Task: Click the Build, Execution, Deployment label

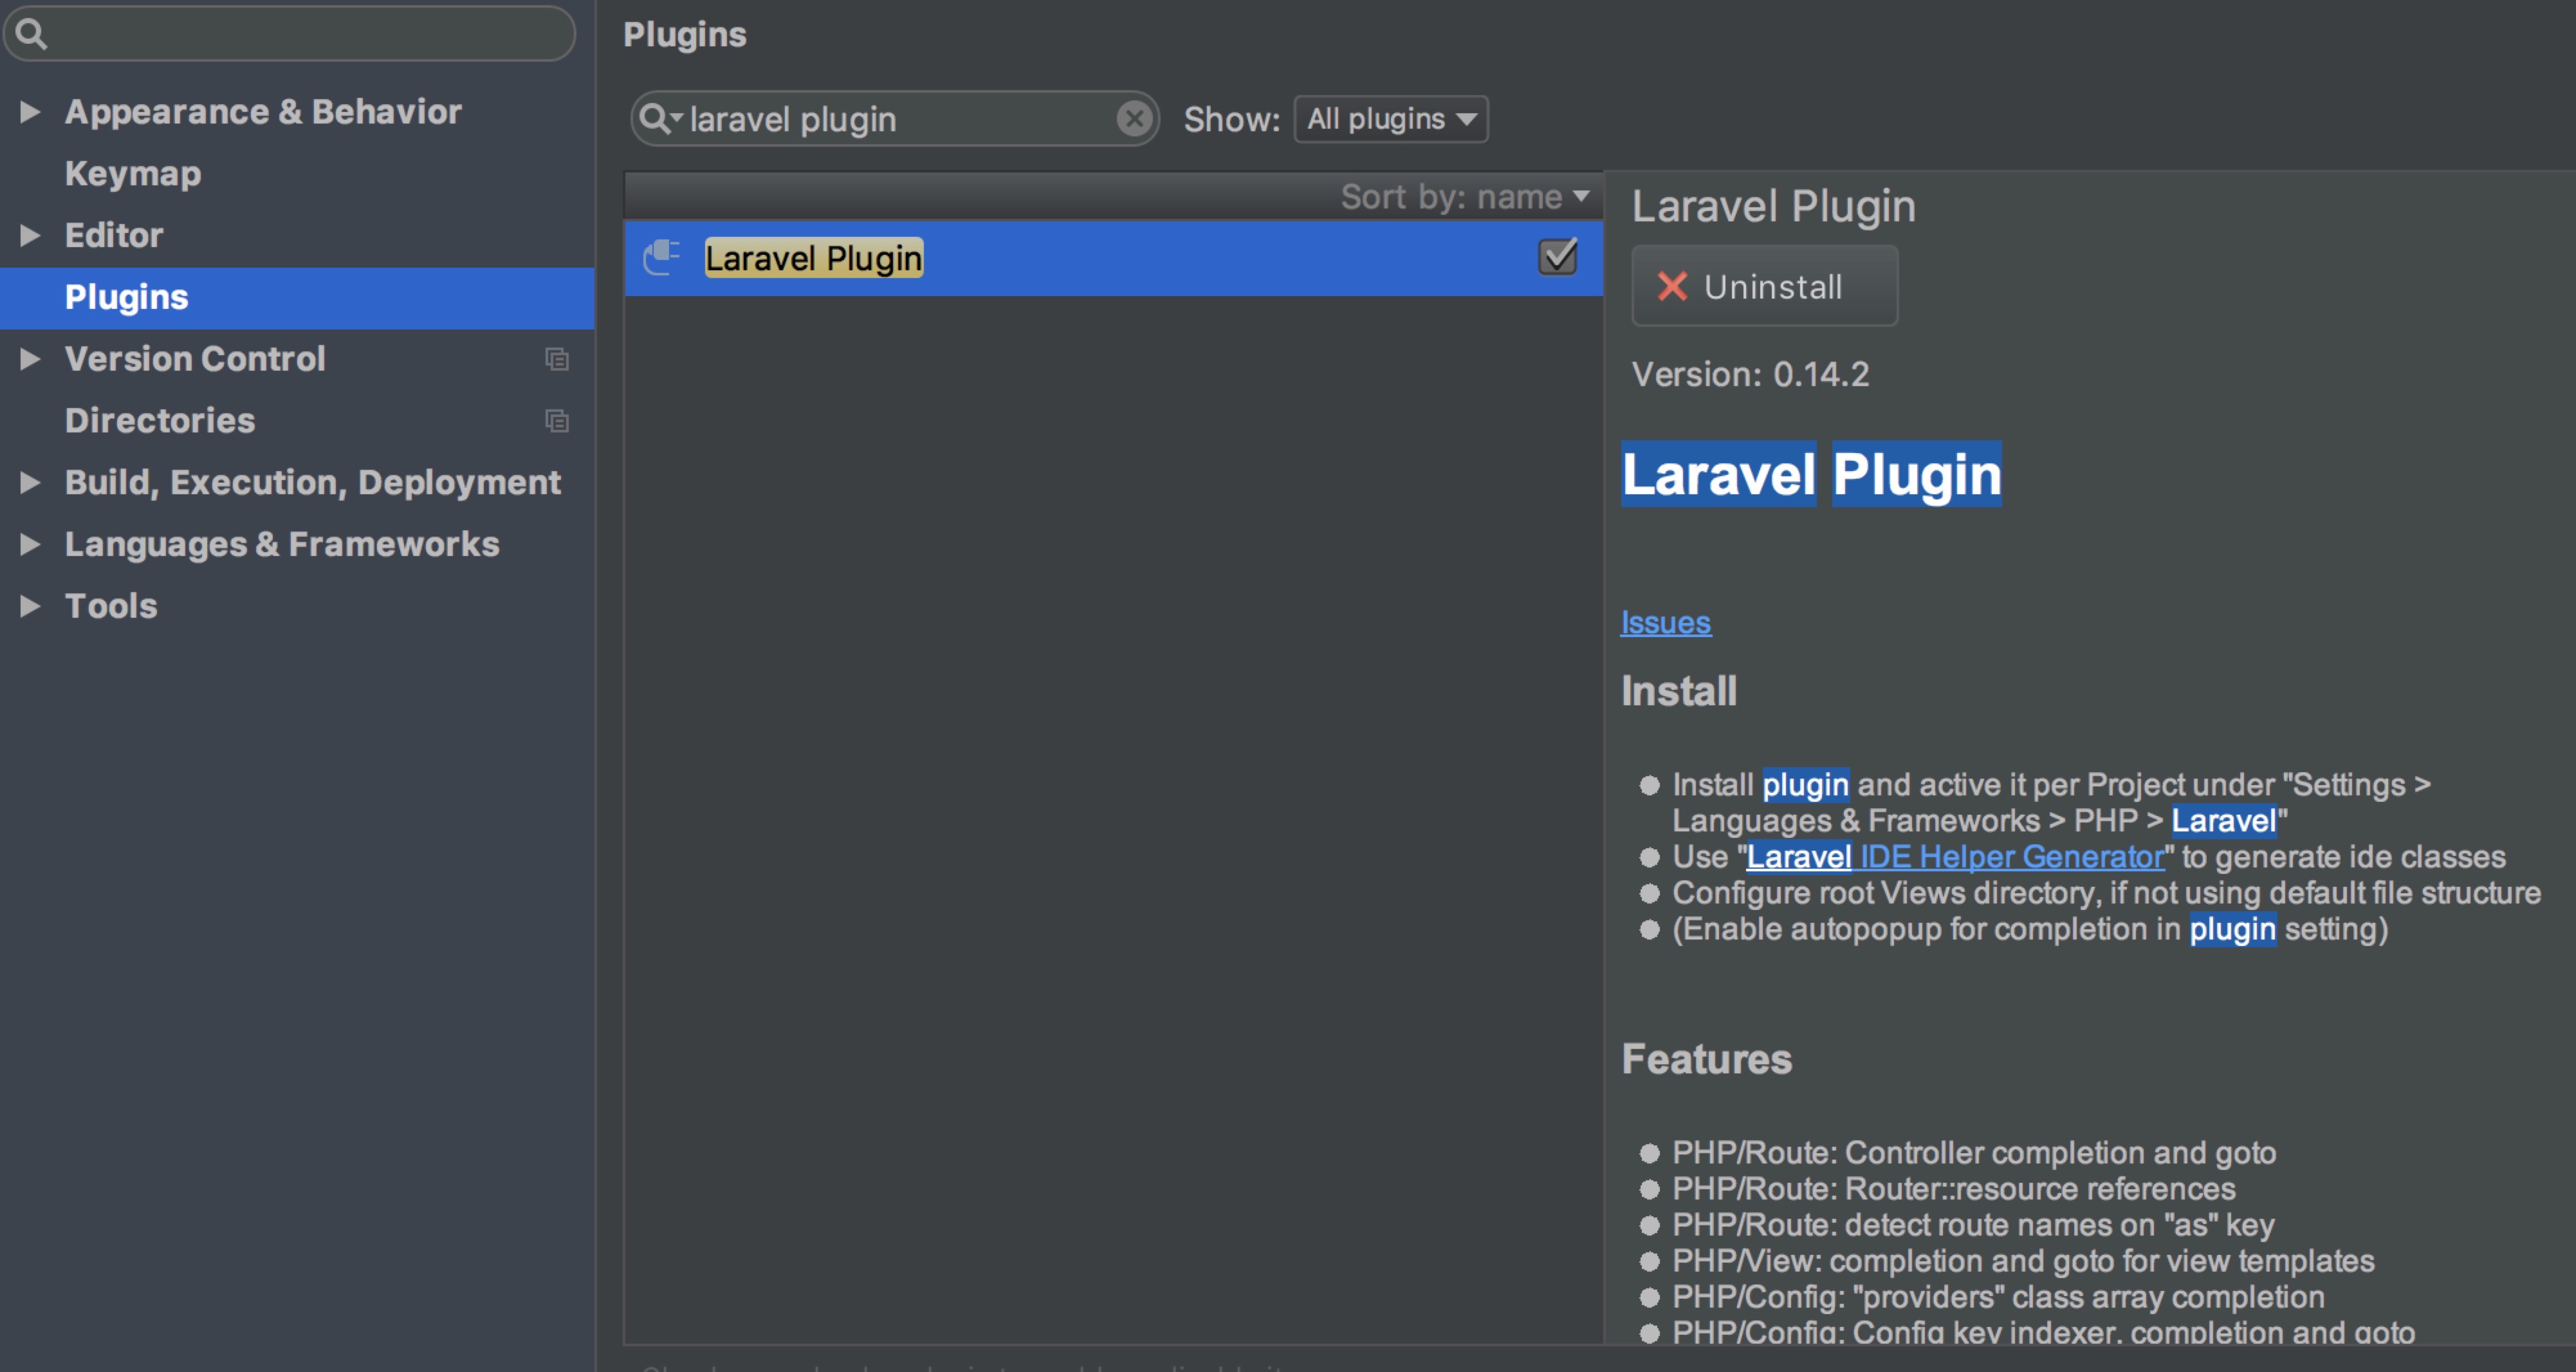Action: pyautogui.click(x=312, y=482)
